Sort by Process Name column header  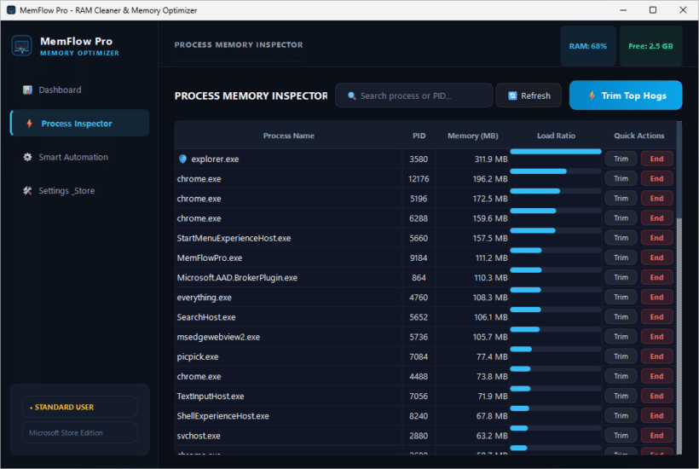click(x=288, y=136)
